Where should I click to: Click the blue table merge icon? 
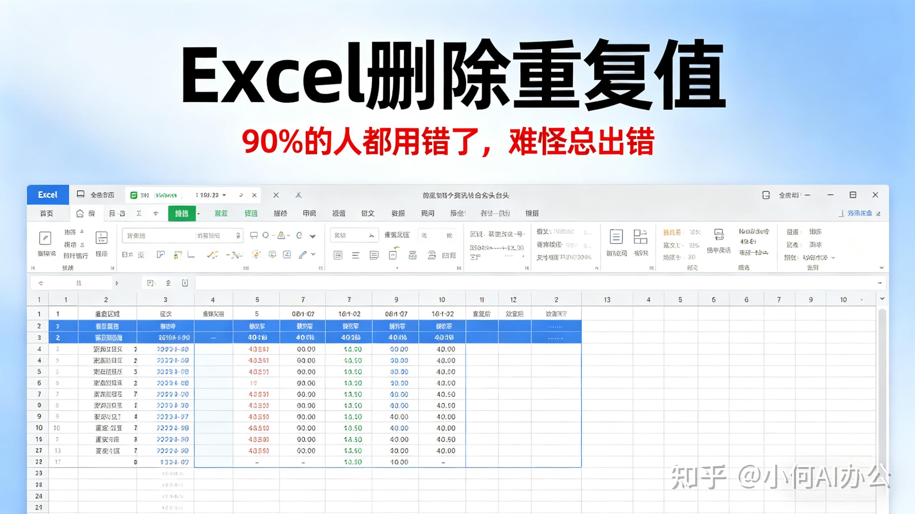point(412,255)
